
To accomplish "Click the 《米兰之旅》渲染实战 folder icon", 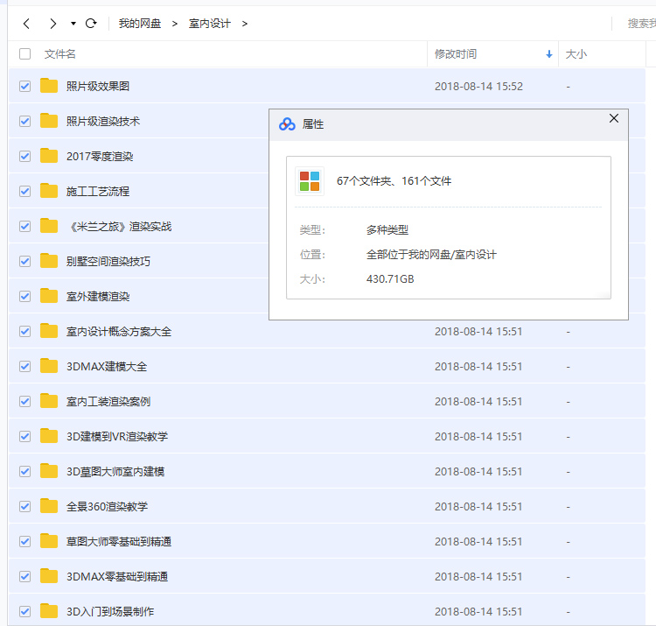I will tap(49, 226).
